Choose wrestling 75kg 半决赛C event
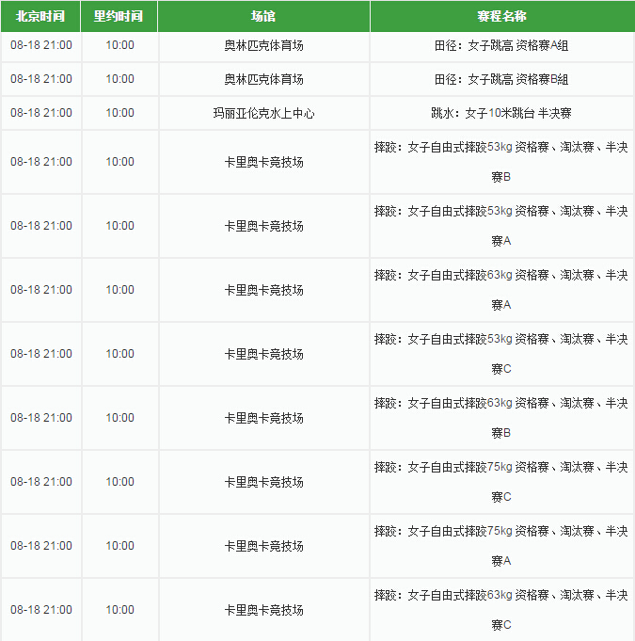 pos(500,482)
